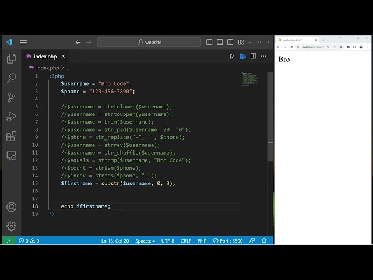373x280 pixels.
Task: Open the browser three-dot menu
Action: 367,47
